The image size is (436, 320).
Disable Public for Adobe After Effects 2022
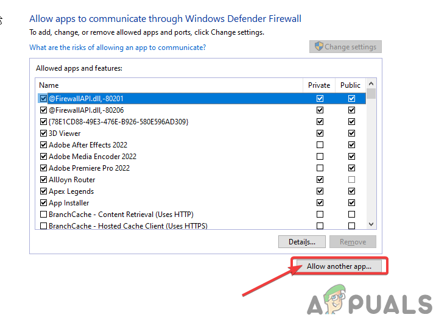(x=352, y=144)
